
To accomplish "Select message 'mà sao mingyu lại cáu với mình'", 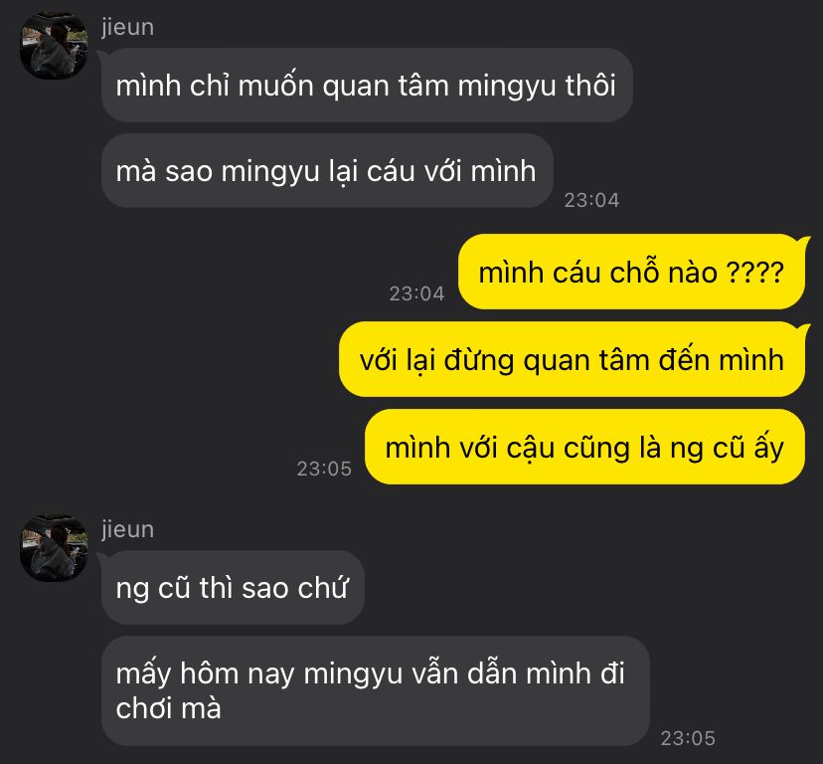I will (x=327, y=170).
